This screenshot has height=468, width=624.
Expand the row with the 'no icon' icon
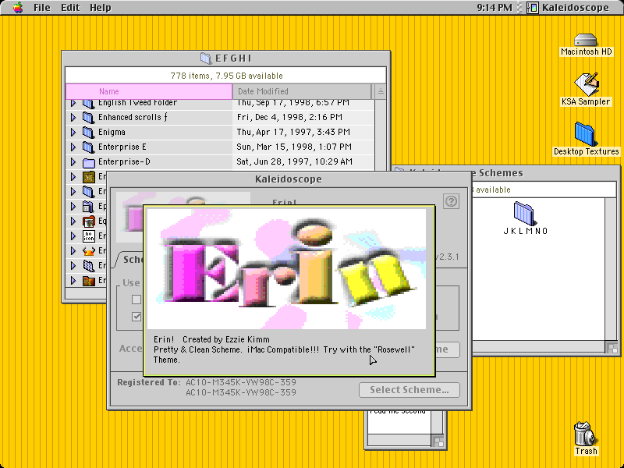pos(73,236)
